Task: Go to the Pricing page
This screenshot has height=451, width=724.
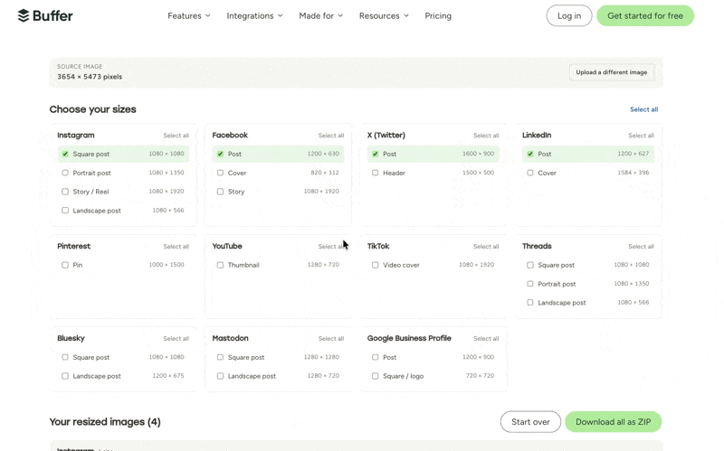Action: [x=438, y=15]
